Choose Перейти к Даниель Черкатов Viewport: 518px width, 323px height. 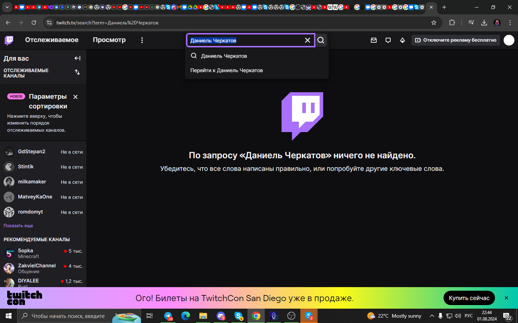tap(257, 70)
